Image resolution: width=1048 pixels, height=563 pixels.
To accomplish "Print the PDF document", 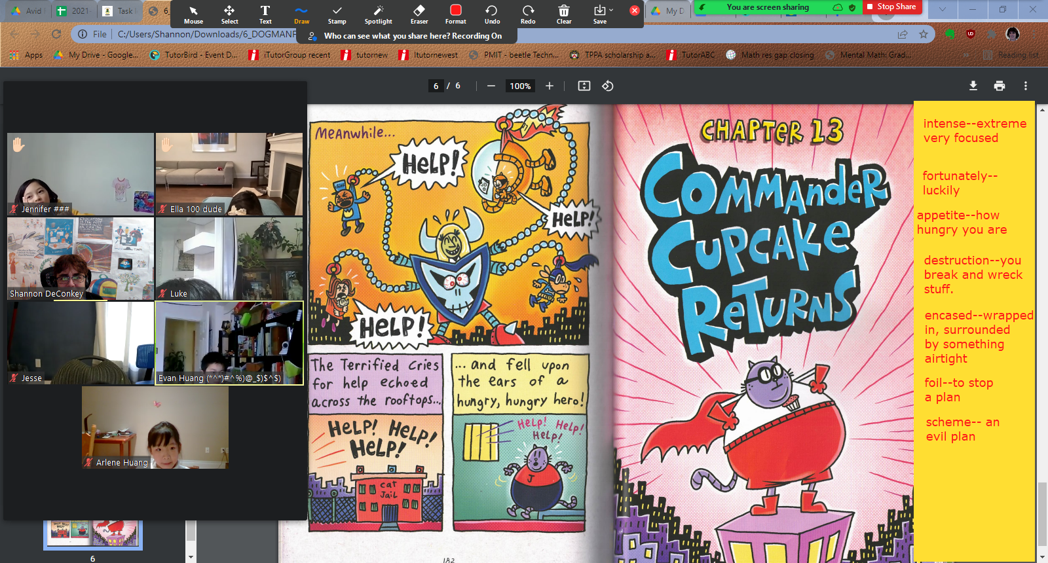I will 1000,86.
